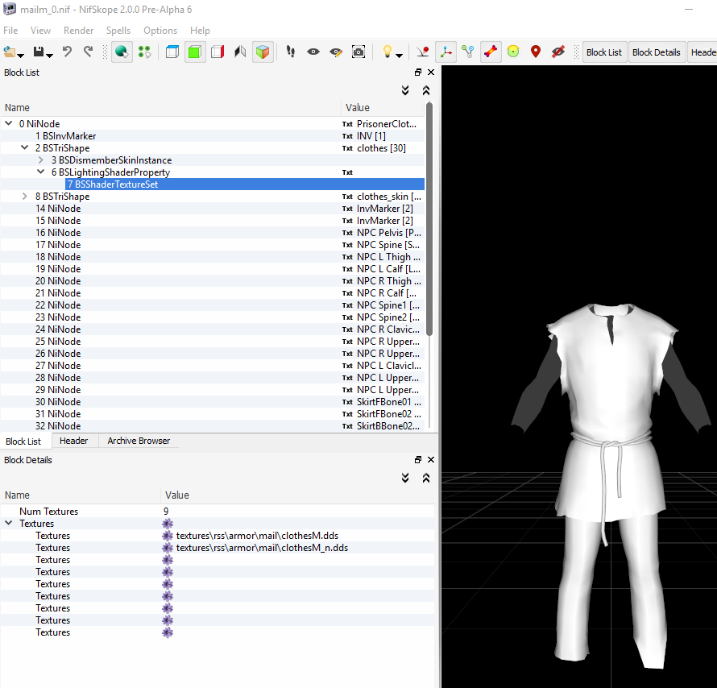Click the Block List vertical scrollbar

click(429, 218)
